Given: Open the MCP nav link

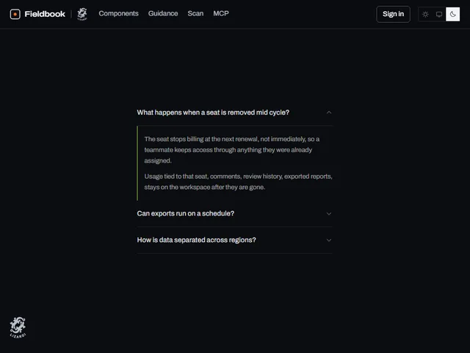Looking at the screenshot, I should (221, 13).
